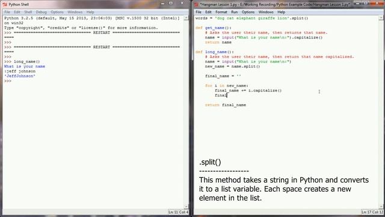The width and height of the screenshot is (385, 217).
Task: Click editor 'Ln: 17' status entry
Action: tap(366, 212)
